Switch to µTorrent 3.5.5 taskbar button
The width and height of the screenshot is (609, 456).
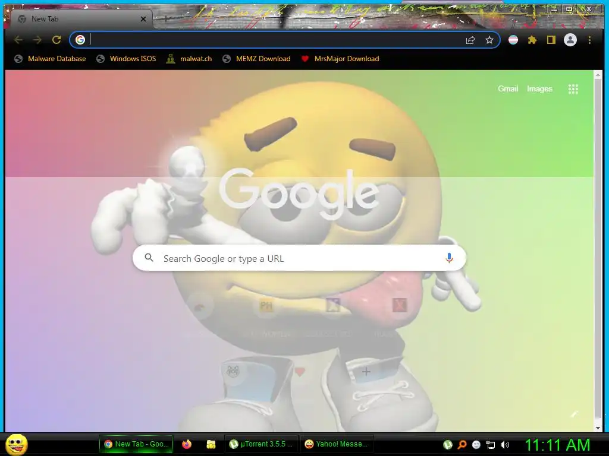pyautogui.click(x=262, y=444)
